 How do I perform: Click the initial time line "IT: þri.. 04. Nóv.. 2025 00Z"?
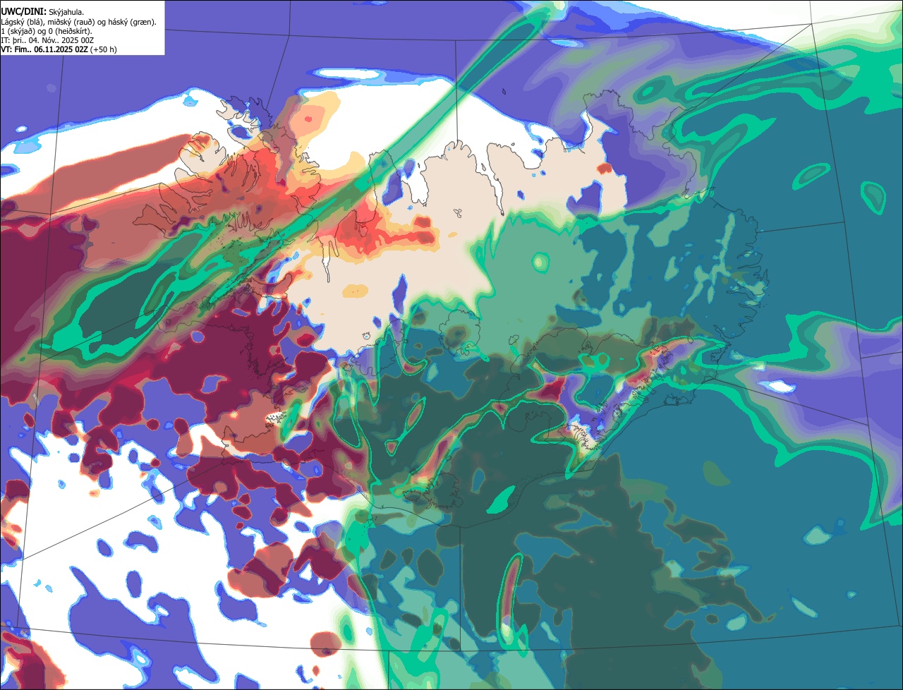[47, 41]
